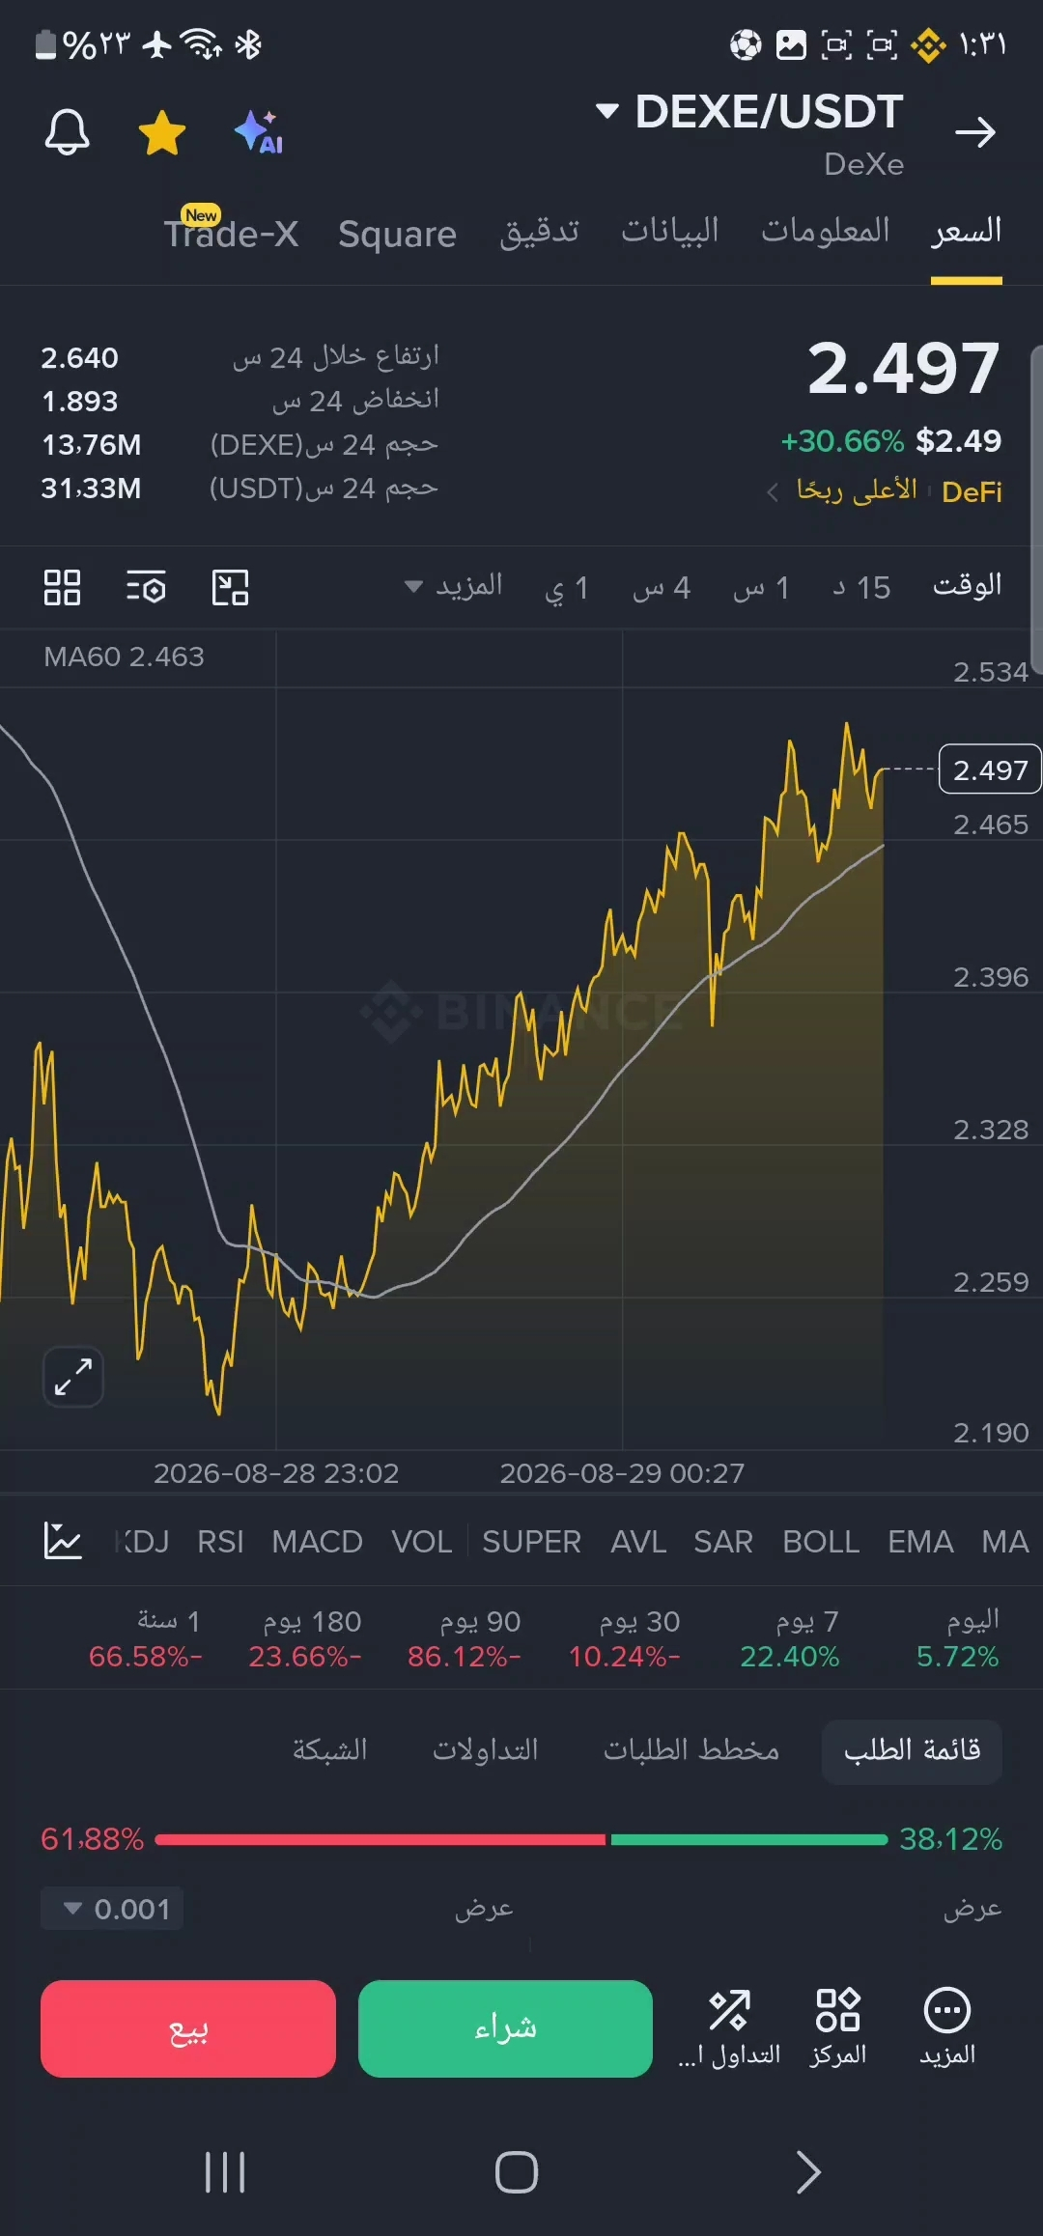This screenshot has height=2236, width=1043.
Task: Open the الشبكة grid tab
Action: pos(330,1750)
